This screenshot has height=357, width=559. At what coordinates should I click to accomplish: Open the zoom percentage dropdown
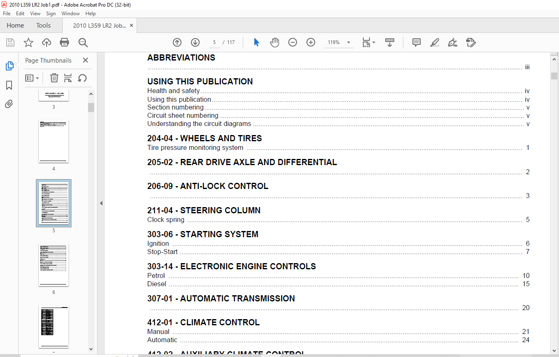click(x=348, y=42)
